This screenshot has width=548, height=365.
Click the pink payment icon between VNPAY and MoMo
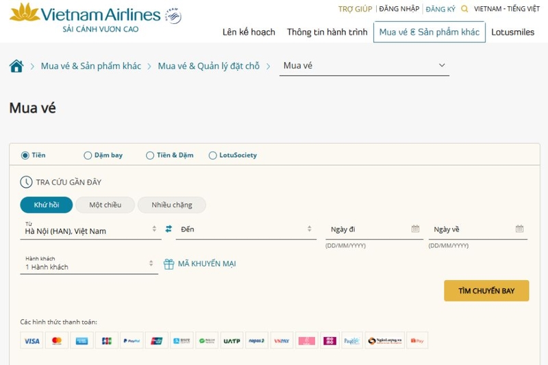tap(306, 340)
